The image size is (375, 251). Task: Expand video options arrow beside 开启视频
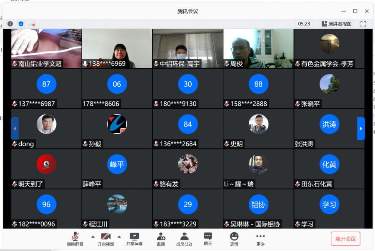click(119, 236)
